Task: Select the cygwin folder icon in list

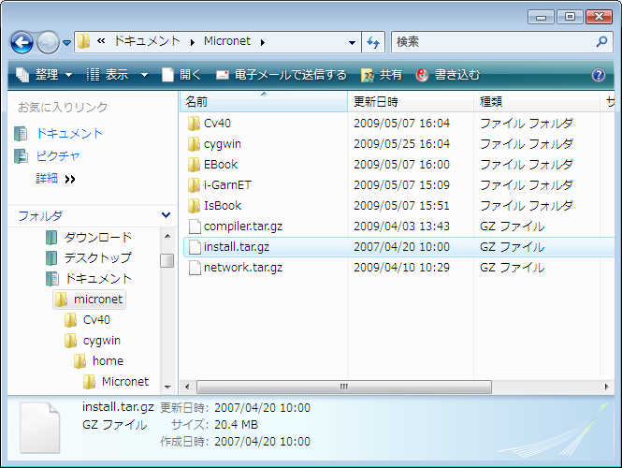Action: [x=194, y=144]
